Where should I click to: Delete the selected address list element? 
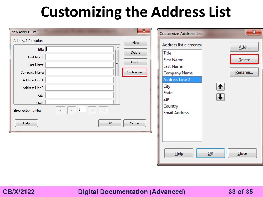pos(244,60)
